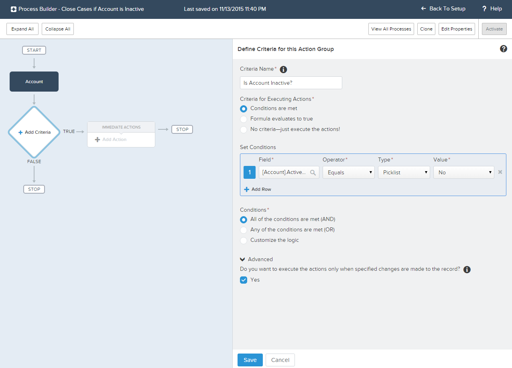Click the Criteria Name text field
The width and height of the screenshot is (512, 368).
(x=291, y=83)
